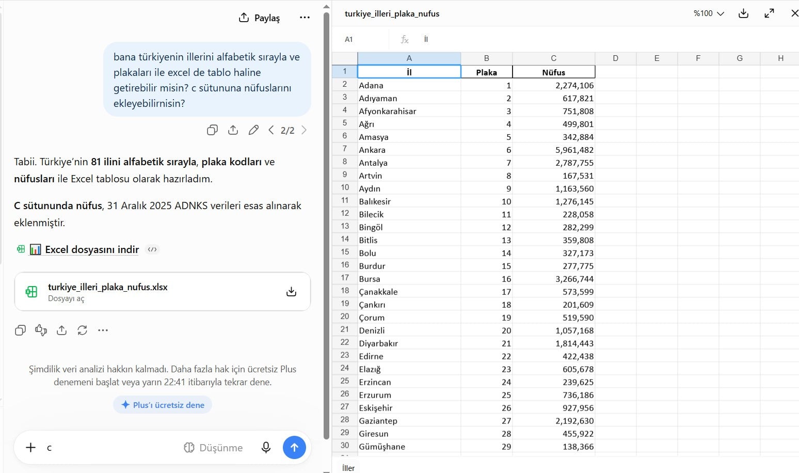Image resolution: width=799 pixels, height=473 pixels.
Task: Send the message with the blue arrow button
Action: [294, 448]
